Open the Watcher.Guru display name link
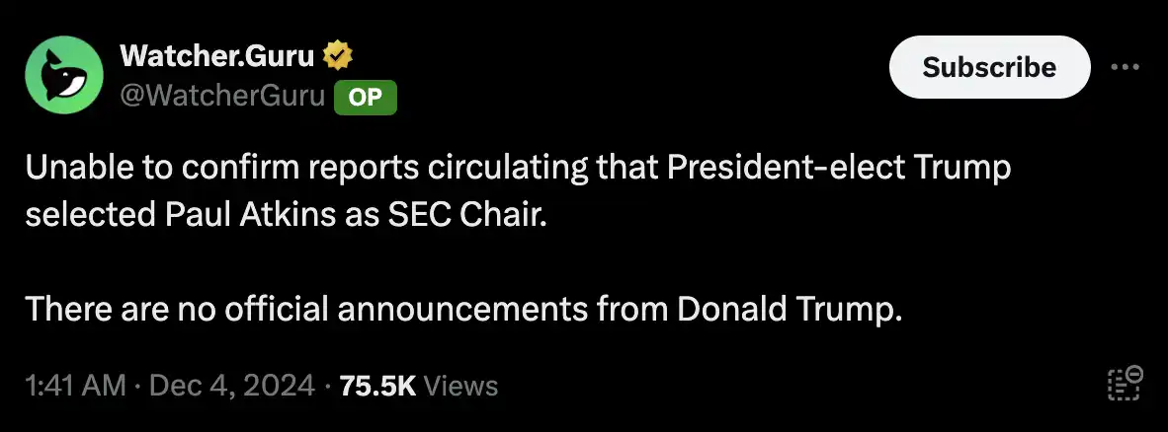This screenshot has width=1168, height=432. [x=217, y=58]
